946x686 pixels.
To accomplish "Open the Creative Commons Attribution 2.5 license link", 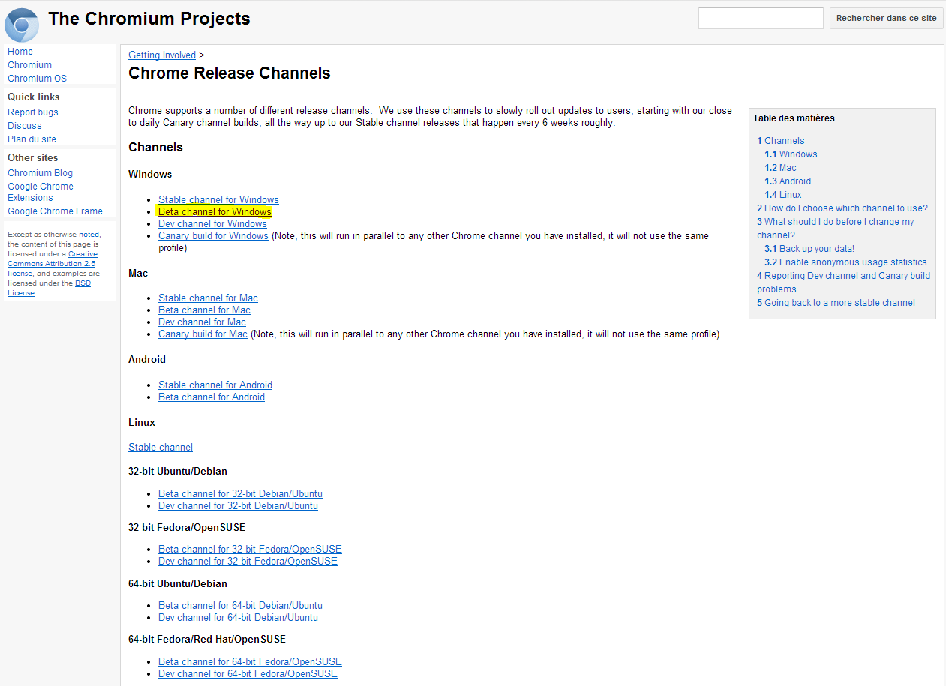I will tap(53, 264).
